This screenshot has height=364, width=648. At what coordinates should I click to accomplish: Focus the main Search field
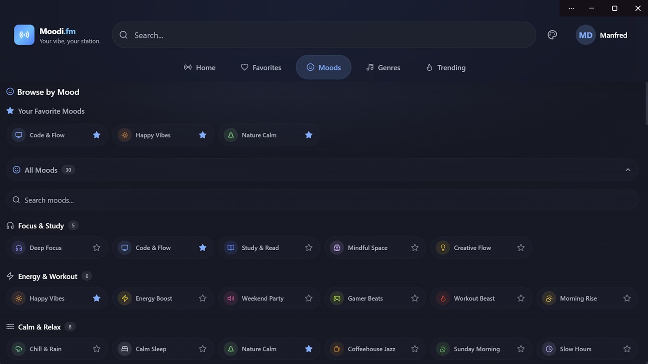pyautogui.click(x=324, y=35)
